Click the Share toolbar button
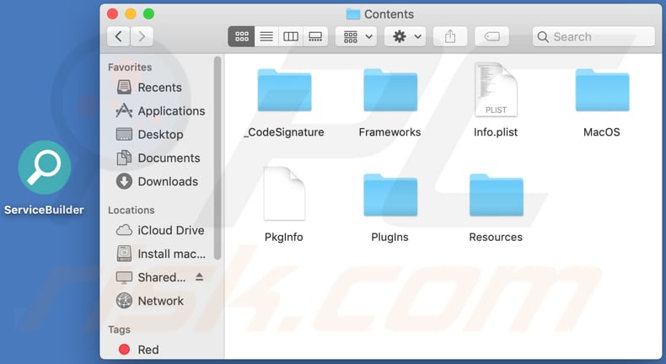Viewport: 666px width, 364px height. (450, 36)
